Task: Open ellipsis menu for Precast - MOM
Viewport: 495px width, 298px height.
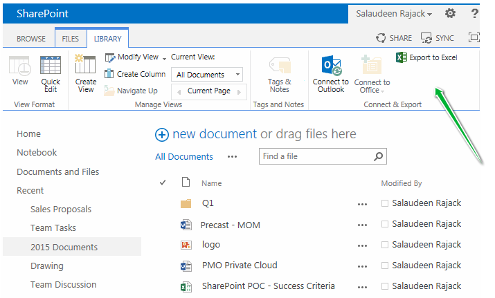Action: 362,225
